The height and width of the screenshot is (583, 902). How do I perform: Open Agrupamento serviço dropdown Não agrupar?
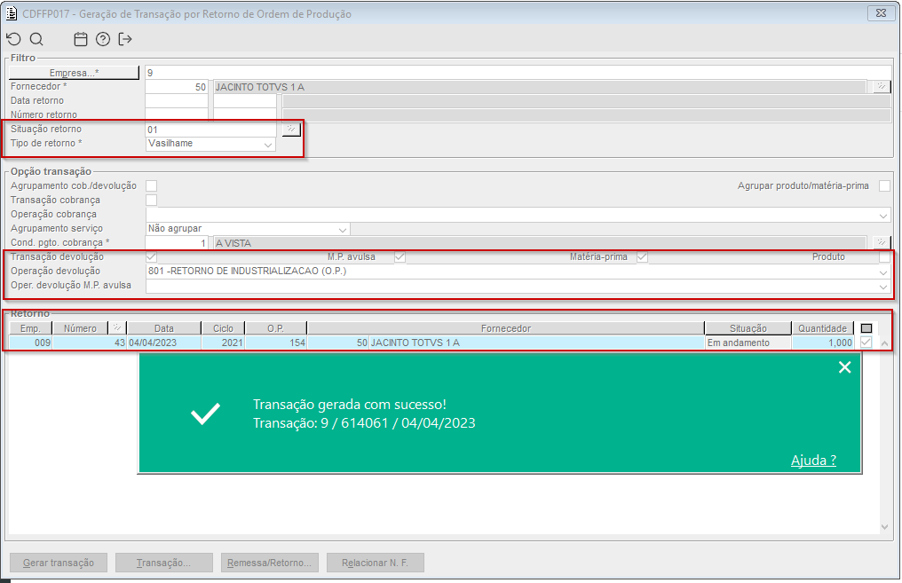(x=248, y=229)
